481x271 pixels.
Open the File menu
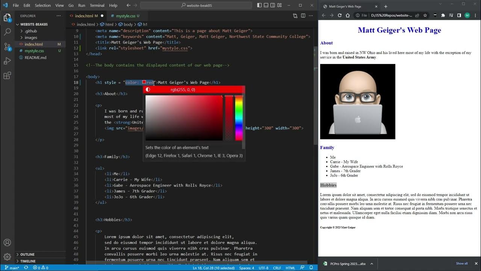click(16, 5)
